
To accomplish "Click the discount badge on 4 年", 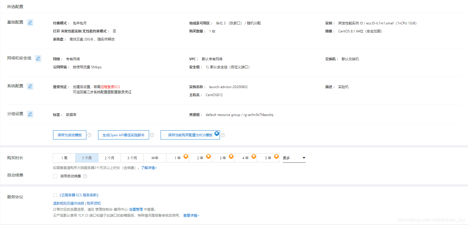I will 254,156.
